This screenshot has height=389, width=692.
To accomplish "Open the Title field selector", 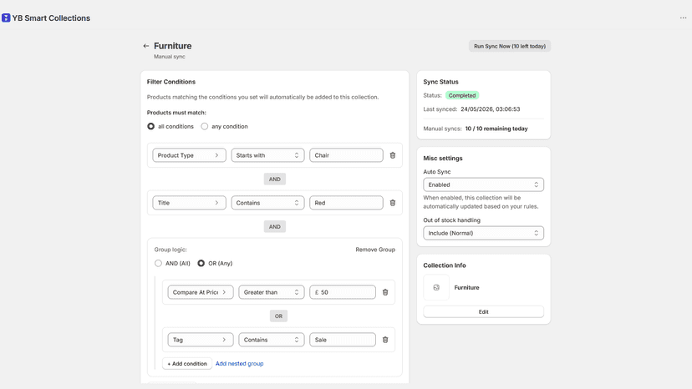I will pos(190,203).
